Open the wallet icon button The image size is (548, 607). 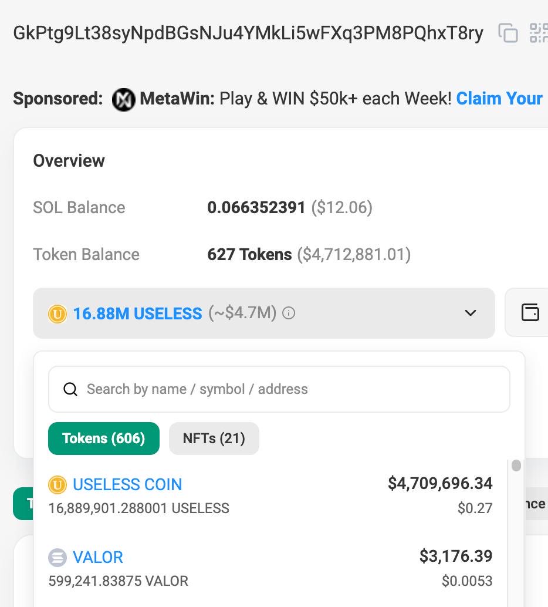530,312
